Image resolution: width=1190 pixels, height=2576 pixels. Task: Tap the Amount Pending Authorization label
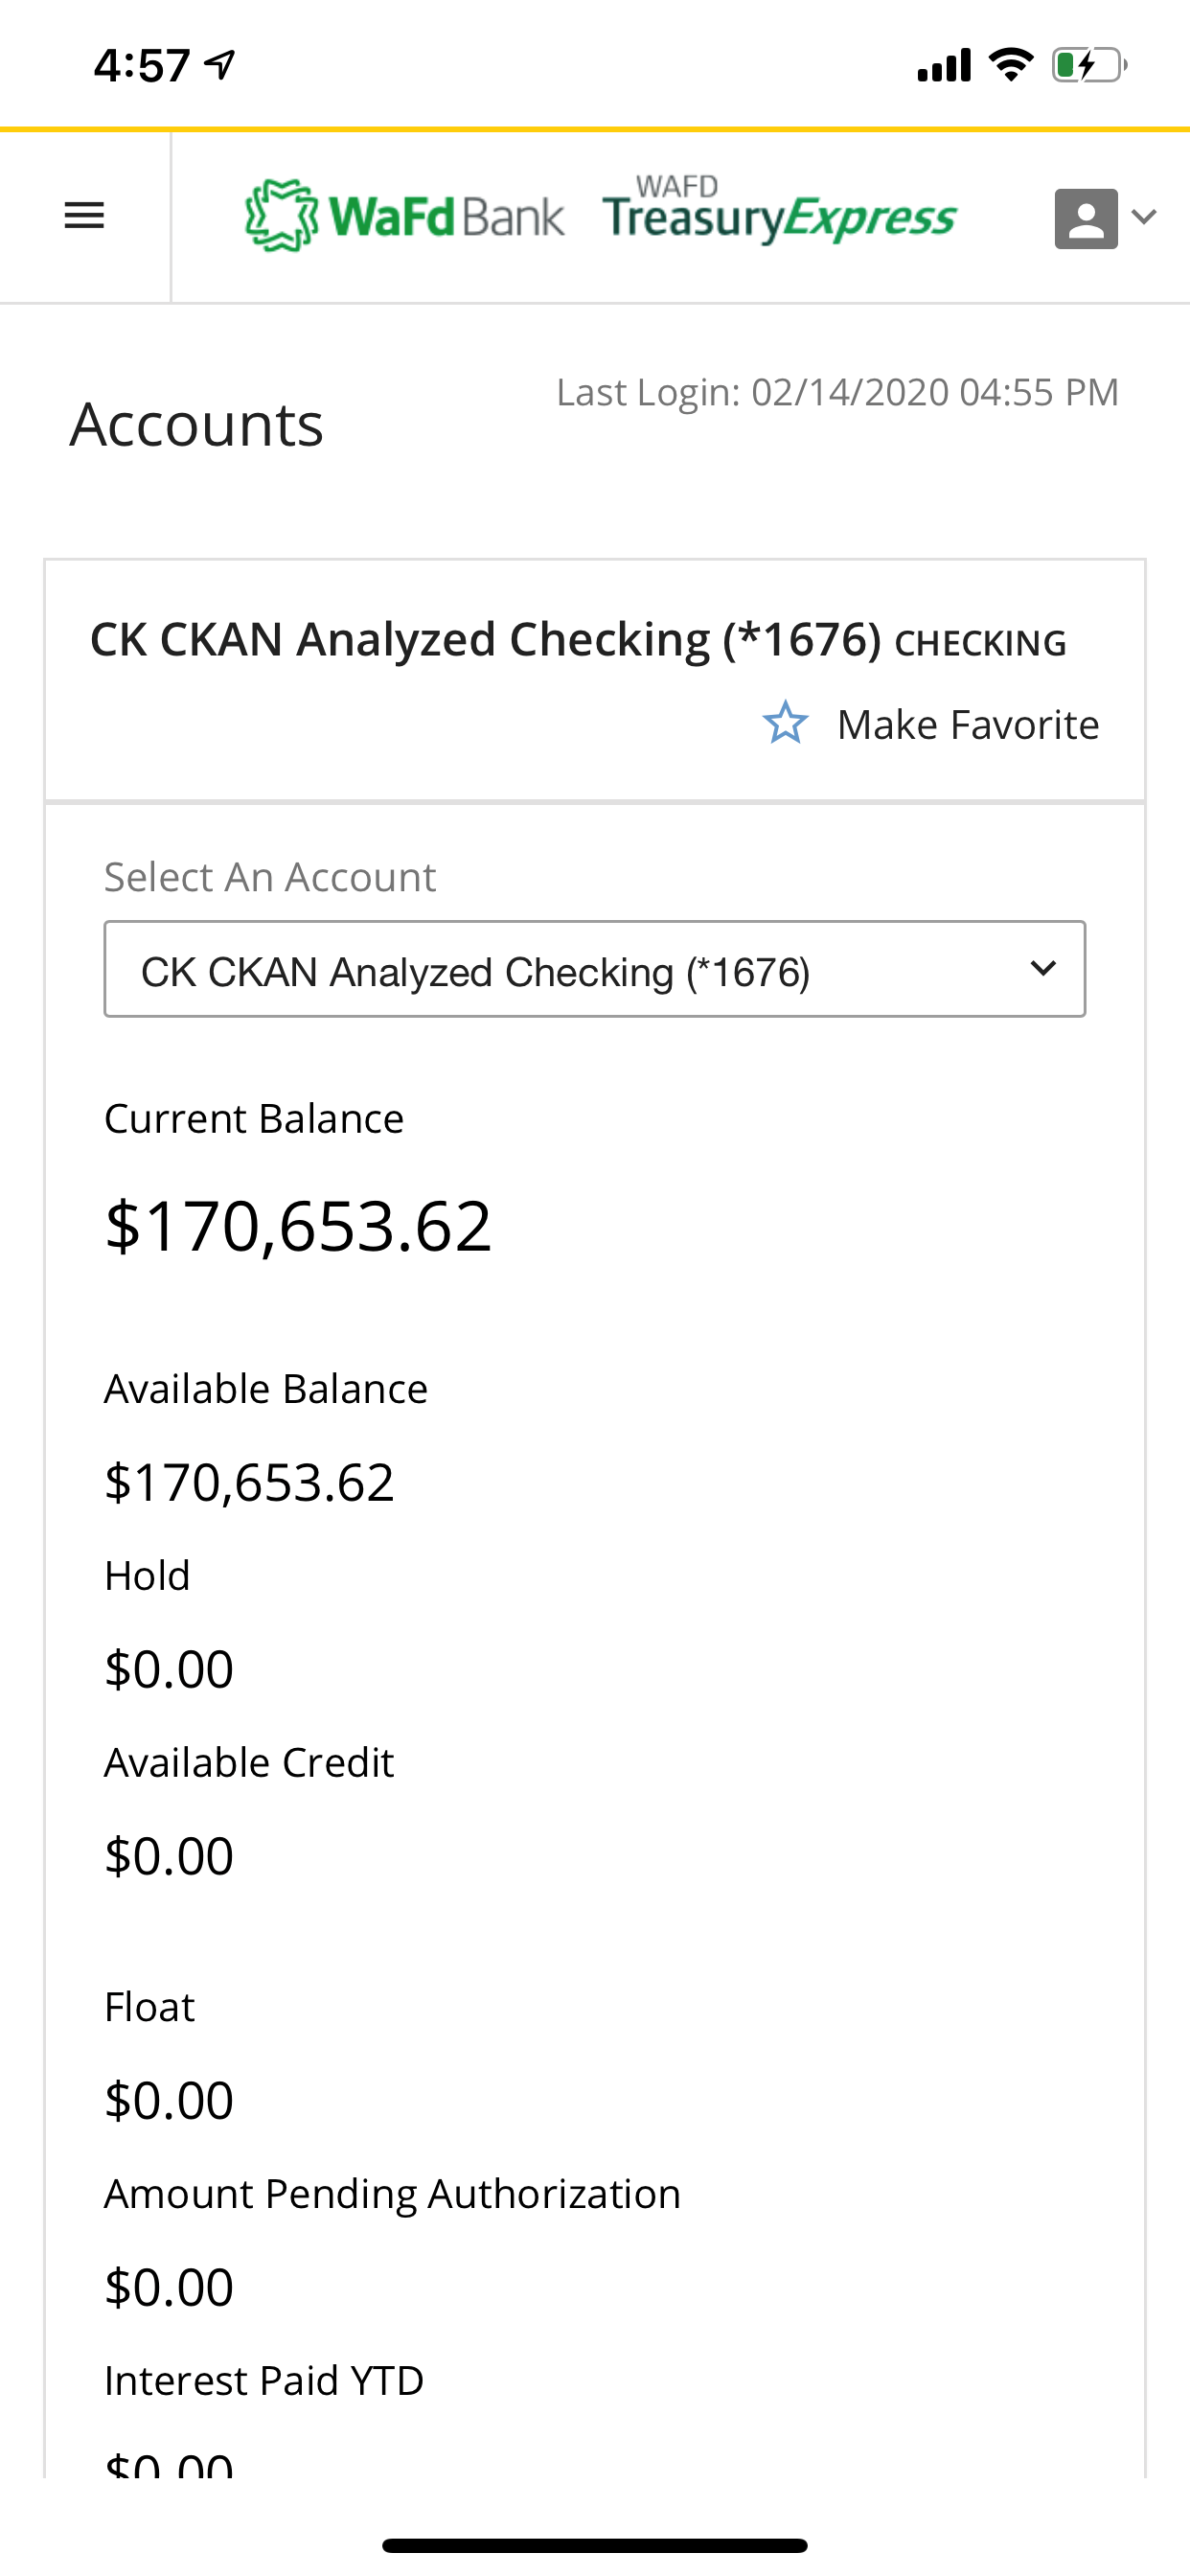point(392,2194)
